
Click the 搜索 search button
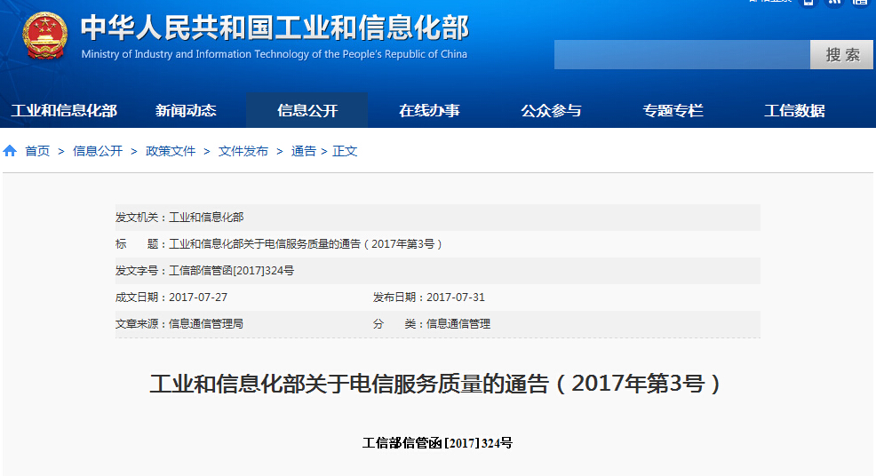(841, 55)
